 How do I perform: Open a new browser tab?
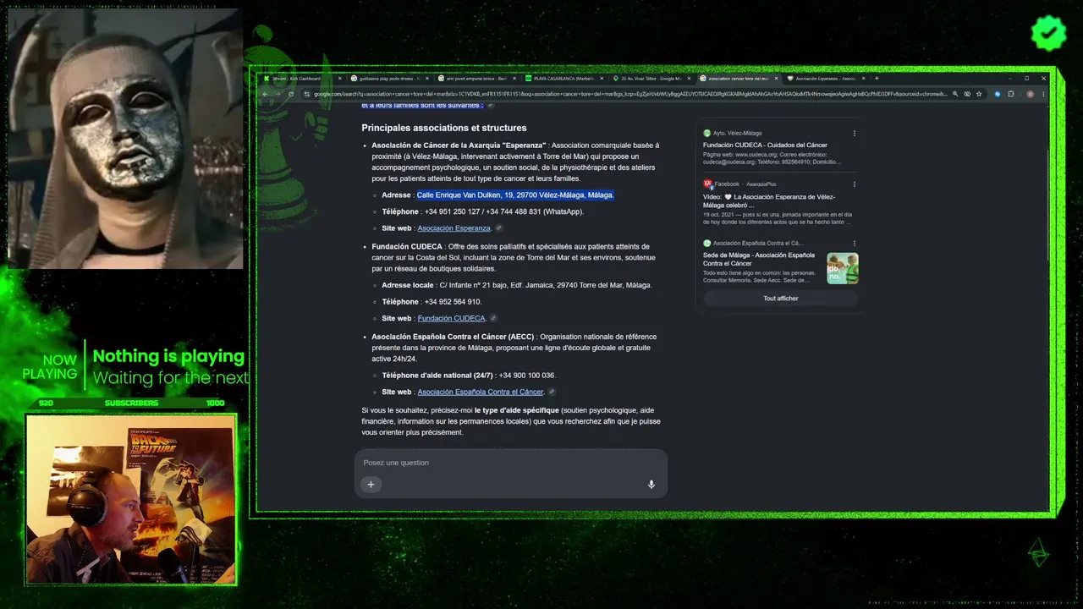click(x=877, y=79)
